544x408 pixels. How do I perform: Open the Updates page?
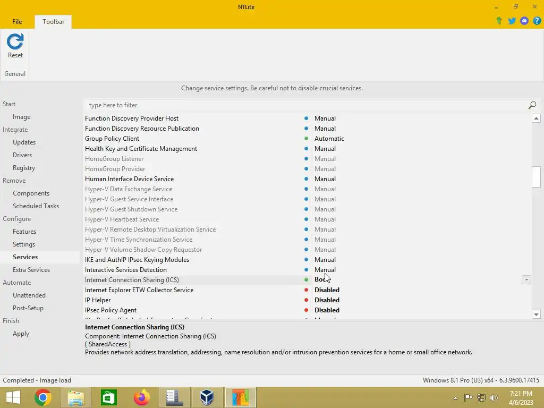pyautogui.click(x=24, y=142)
